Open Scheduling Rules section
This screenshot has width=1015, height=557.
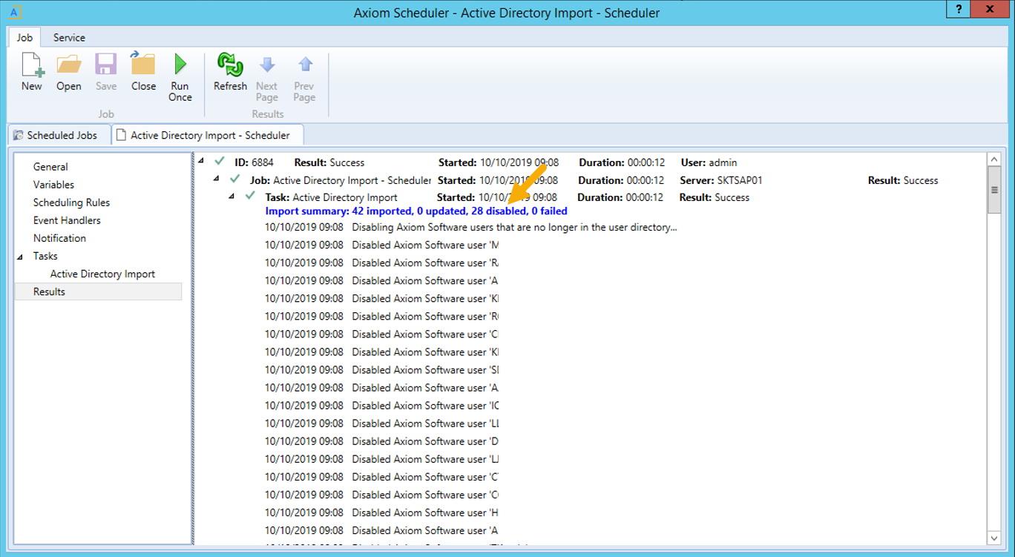[71, 202]
